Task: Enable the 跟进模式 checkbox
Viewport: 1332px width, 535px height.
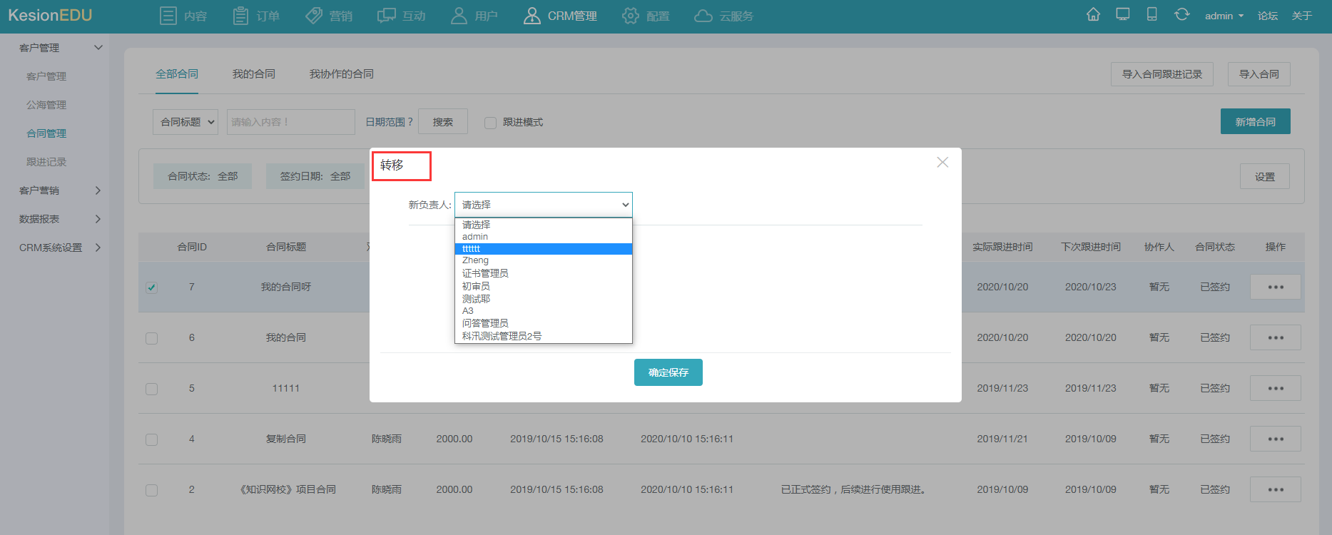Action: tap(490, 123)
